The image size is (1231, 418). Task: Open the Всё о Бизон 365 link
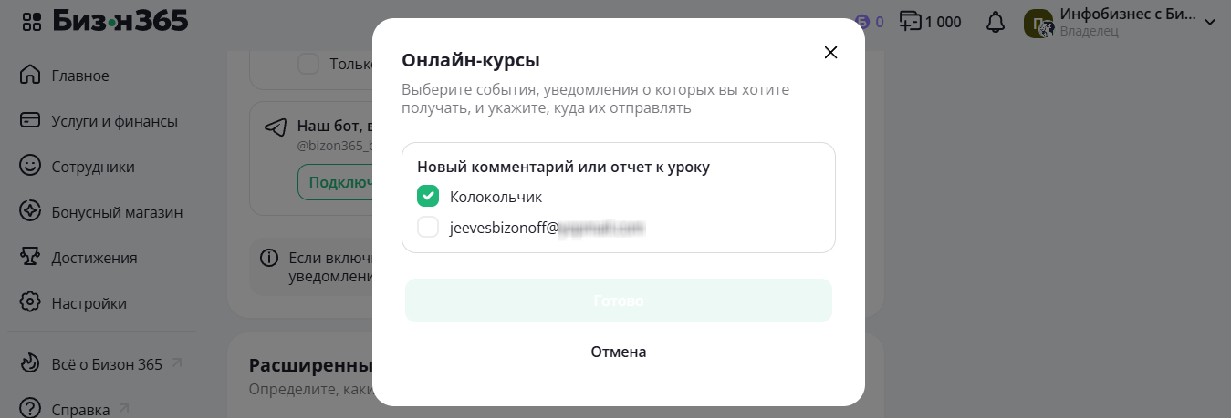pyautogui.click(x=106, y=364)
